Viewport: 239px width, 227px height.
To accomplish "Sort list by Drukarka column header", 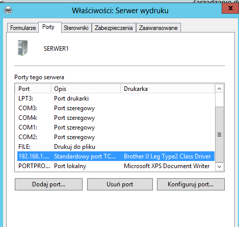I will pos(168,89).
